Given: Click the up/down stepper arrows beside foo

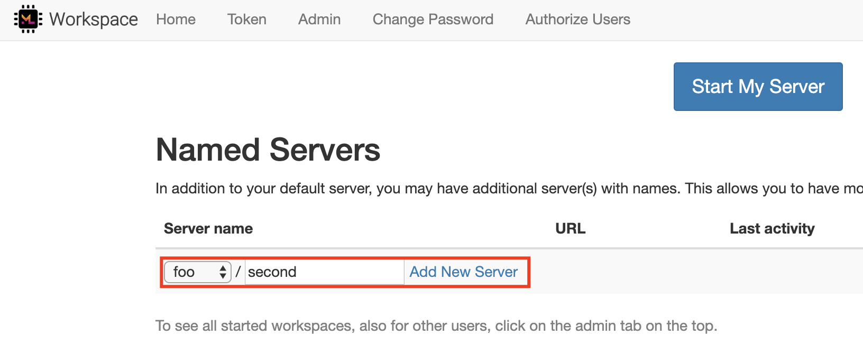Looking at the screenshot, I should (223, 272).
